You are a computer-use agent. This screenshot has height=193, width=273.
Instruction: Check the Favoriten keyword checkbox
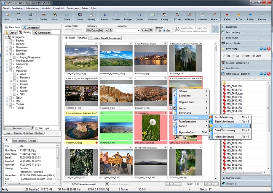11,54
